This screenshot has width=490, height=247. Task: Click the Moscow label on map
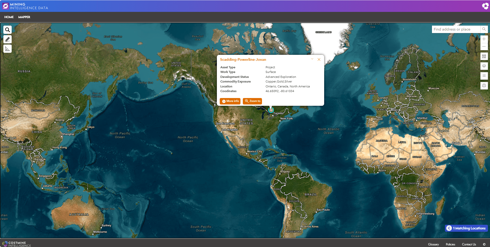pos(434,88)
